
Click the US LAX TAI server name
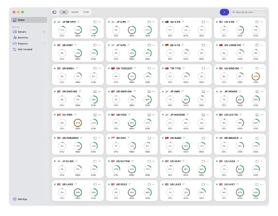click(231, 115)
